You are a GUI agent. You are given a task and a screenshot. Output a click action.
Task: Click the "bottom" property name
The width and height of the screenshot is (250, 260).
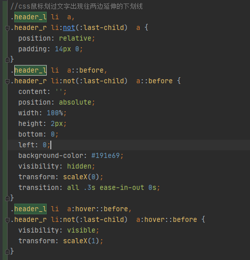tap(31, 134)
